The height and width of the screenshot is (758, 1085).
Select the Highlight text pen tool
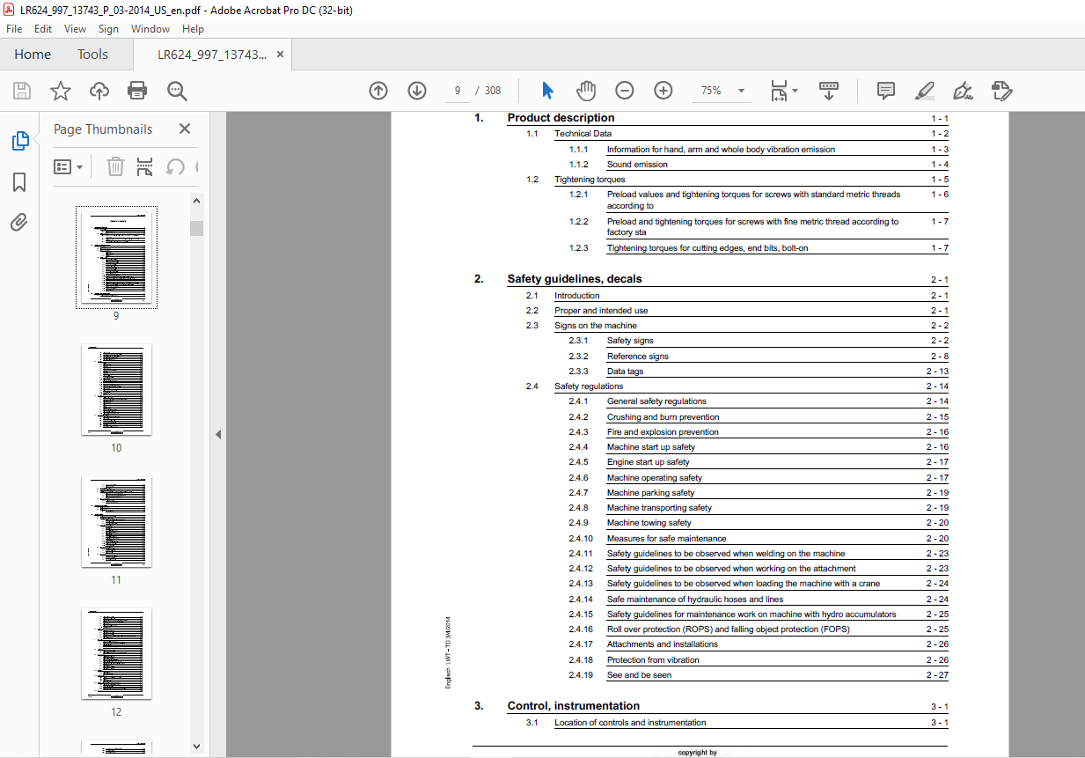pyautogui.click(x=924, y=91)
